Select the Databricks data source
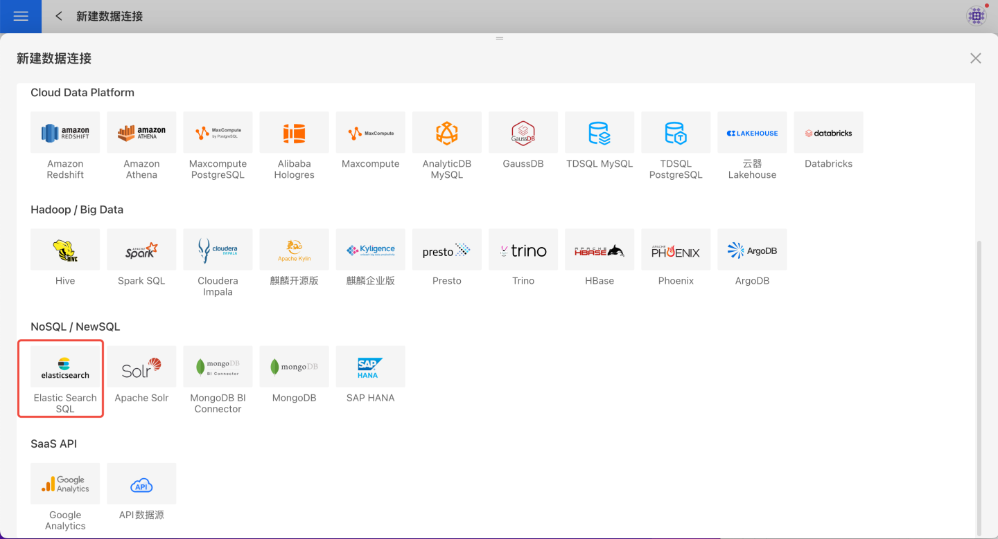 tap(828, 133)
